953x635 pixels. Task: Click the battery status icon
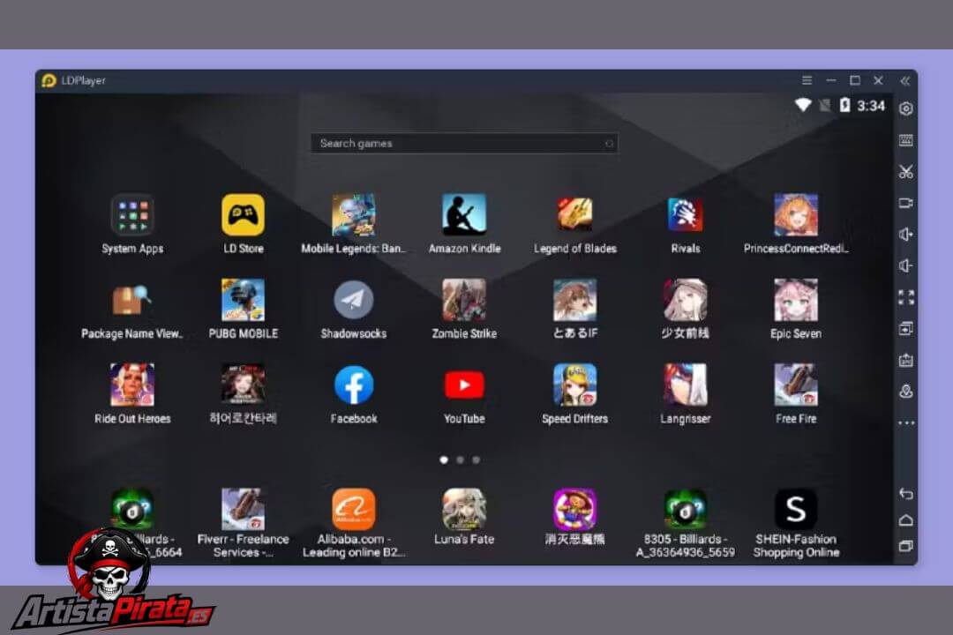coord(844,105)
